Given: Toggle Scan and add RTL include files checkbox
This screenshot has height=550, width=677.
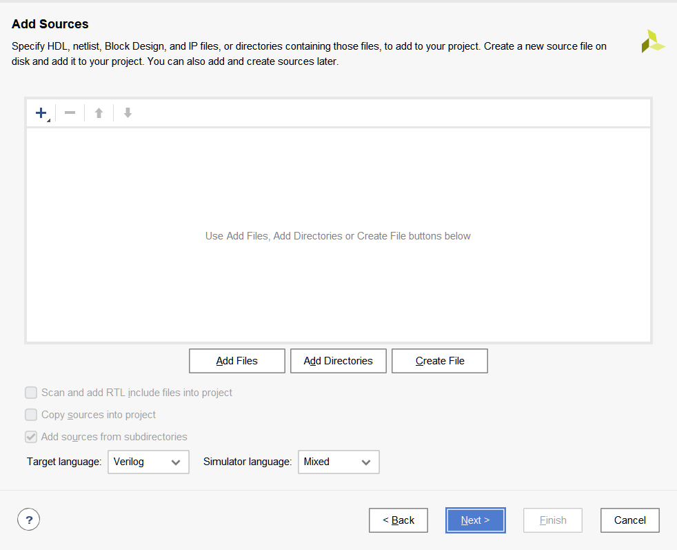Looking at the screenshot, I should (31, 393).
